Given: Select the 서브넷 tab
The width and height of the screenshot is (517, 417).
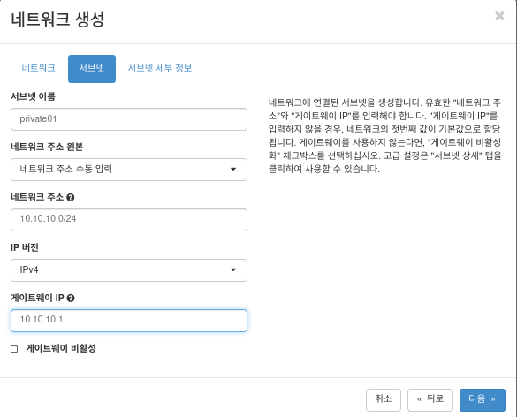Looking at the screenshot, I should click(x=92, y=69).
